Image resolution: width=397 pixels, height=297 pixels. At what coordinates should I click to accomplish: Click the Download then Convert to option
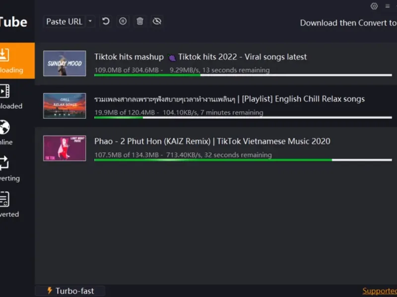click(348, 23)
